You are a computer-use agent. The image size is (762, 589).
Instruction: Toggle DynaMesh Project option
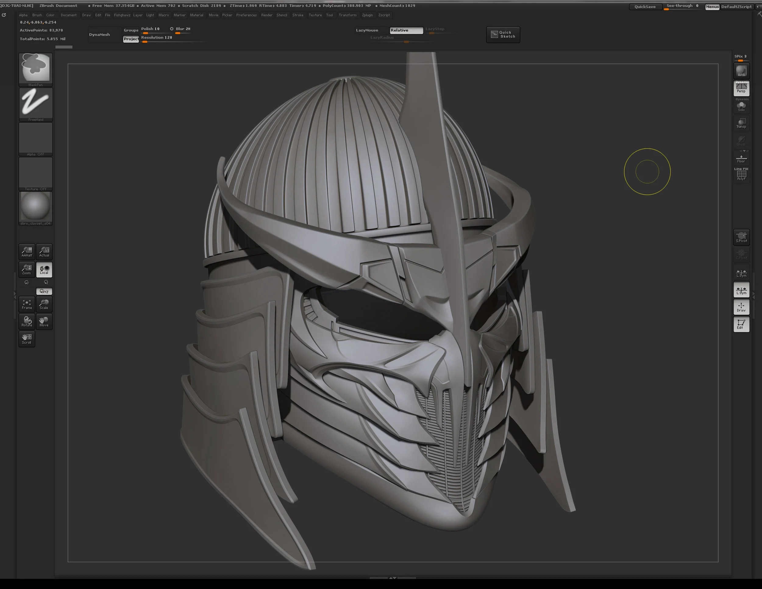tap(131, 39)
